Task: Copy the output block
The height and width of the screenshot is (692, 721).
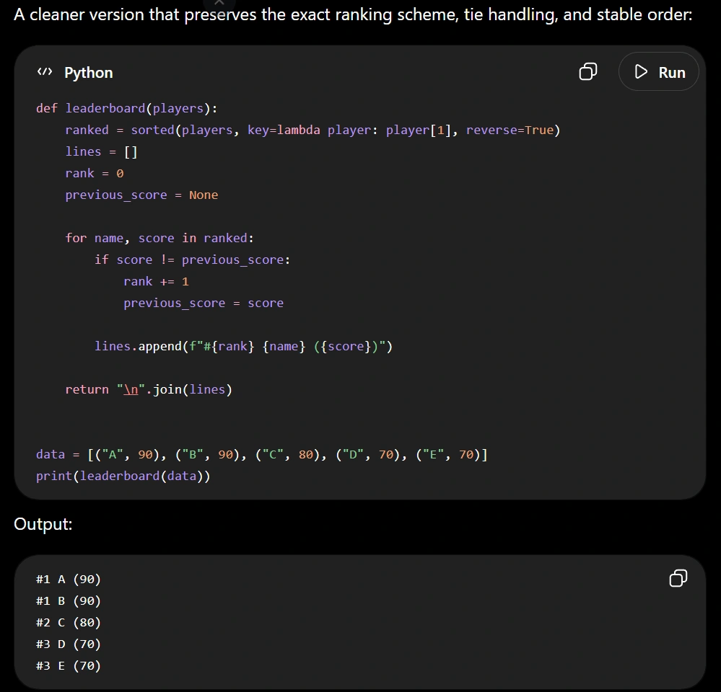Action: [678, 578]
